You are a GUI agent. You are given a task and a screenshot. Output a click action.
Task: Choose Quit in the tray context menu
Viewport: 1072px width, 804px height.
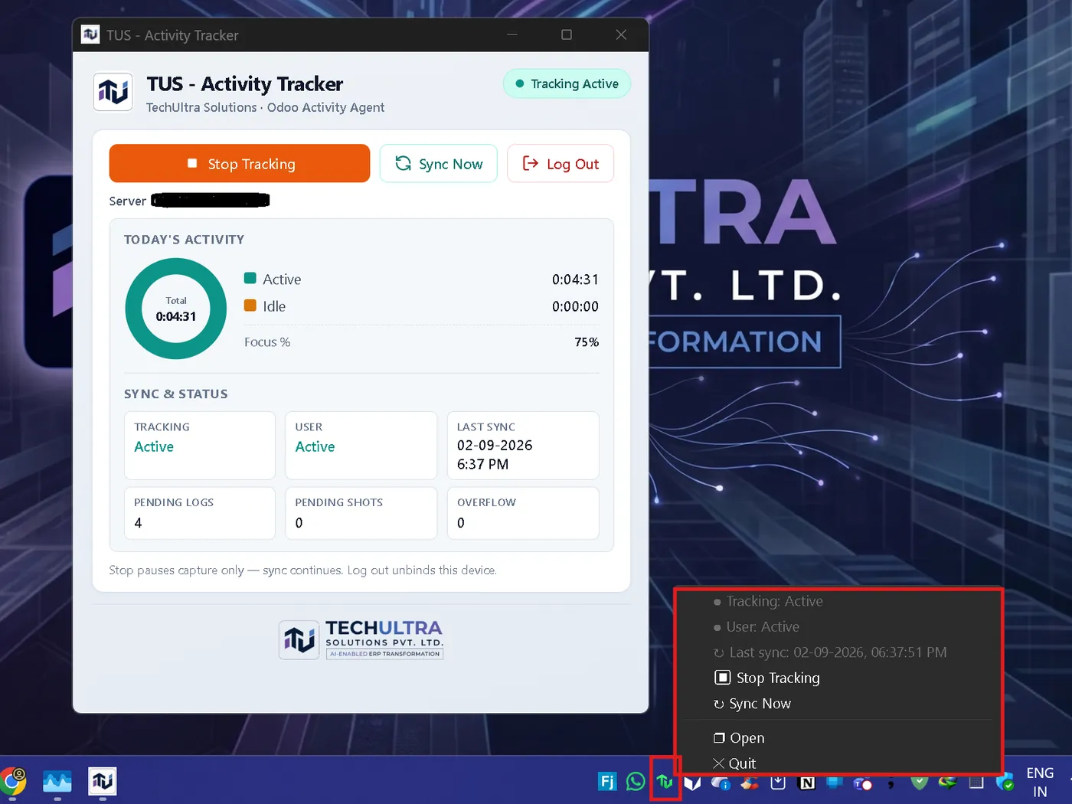pos(838,763)
